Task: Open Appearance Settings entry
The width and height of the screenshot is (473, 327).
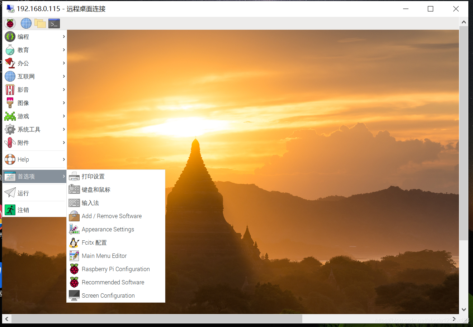Action: coord(116,229)
